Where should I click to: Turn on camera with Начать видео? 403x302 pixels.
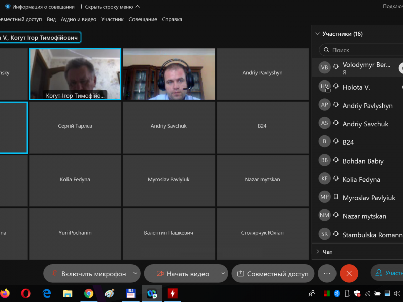pyautogui.click(x=182, y=274)
